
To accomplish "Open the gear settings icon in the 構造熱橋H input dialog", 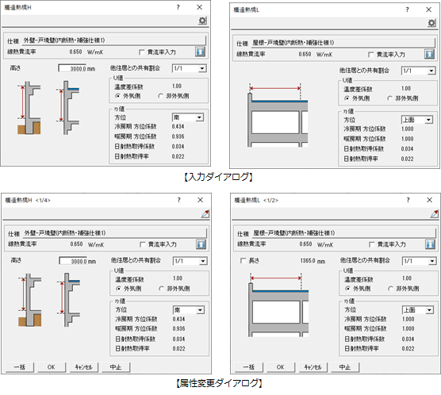I will pyautogui.click(x=202, y=21).
